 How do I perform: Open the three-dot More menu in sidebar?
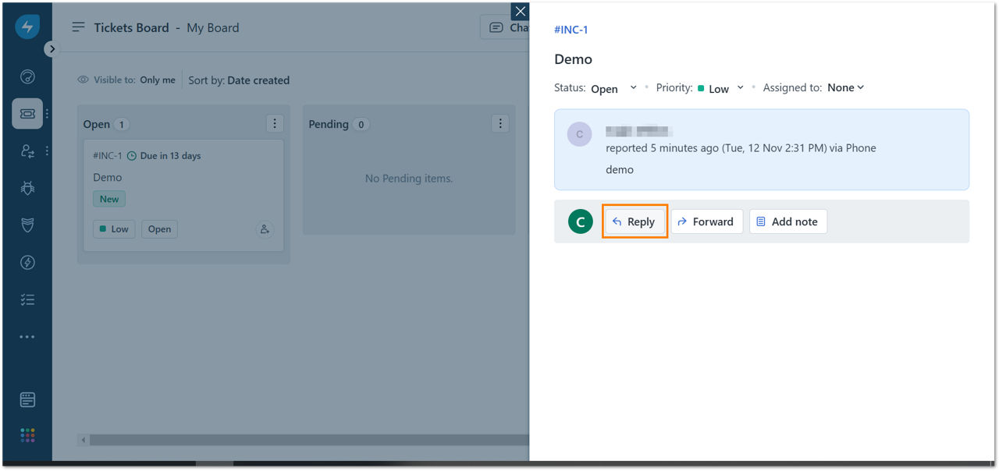tap(27, 337)
